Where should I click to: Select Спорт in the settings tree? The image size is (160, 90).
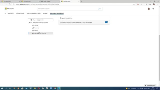[x=36, y=30]
